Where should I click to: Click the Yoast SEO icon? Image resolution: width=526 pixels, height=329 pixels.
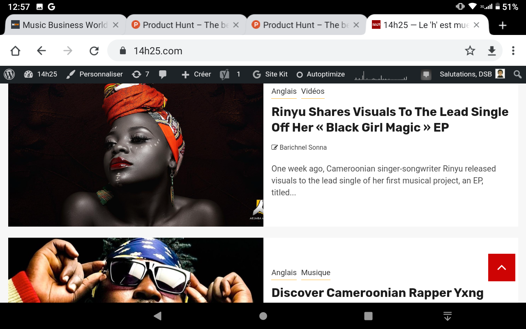[x=224, y=74]
